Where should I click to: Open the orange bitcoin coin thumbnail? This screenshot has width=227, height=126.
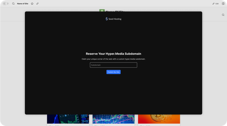159,119
